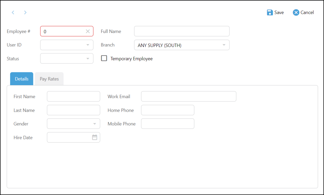
Task: Click the Mobile Phone field
Action: point(168,124)
